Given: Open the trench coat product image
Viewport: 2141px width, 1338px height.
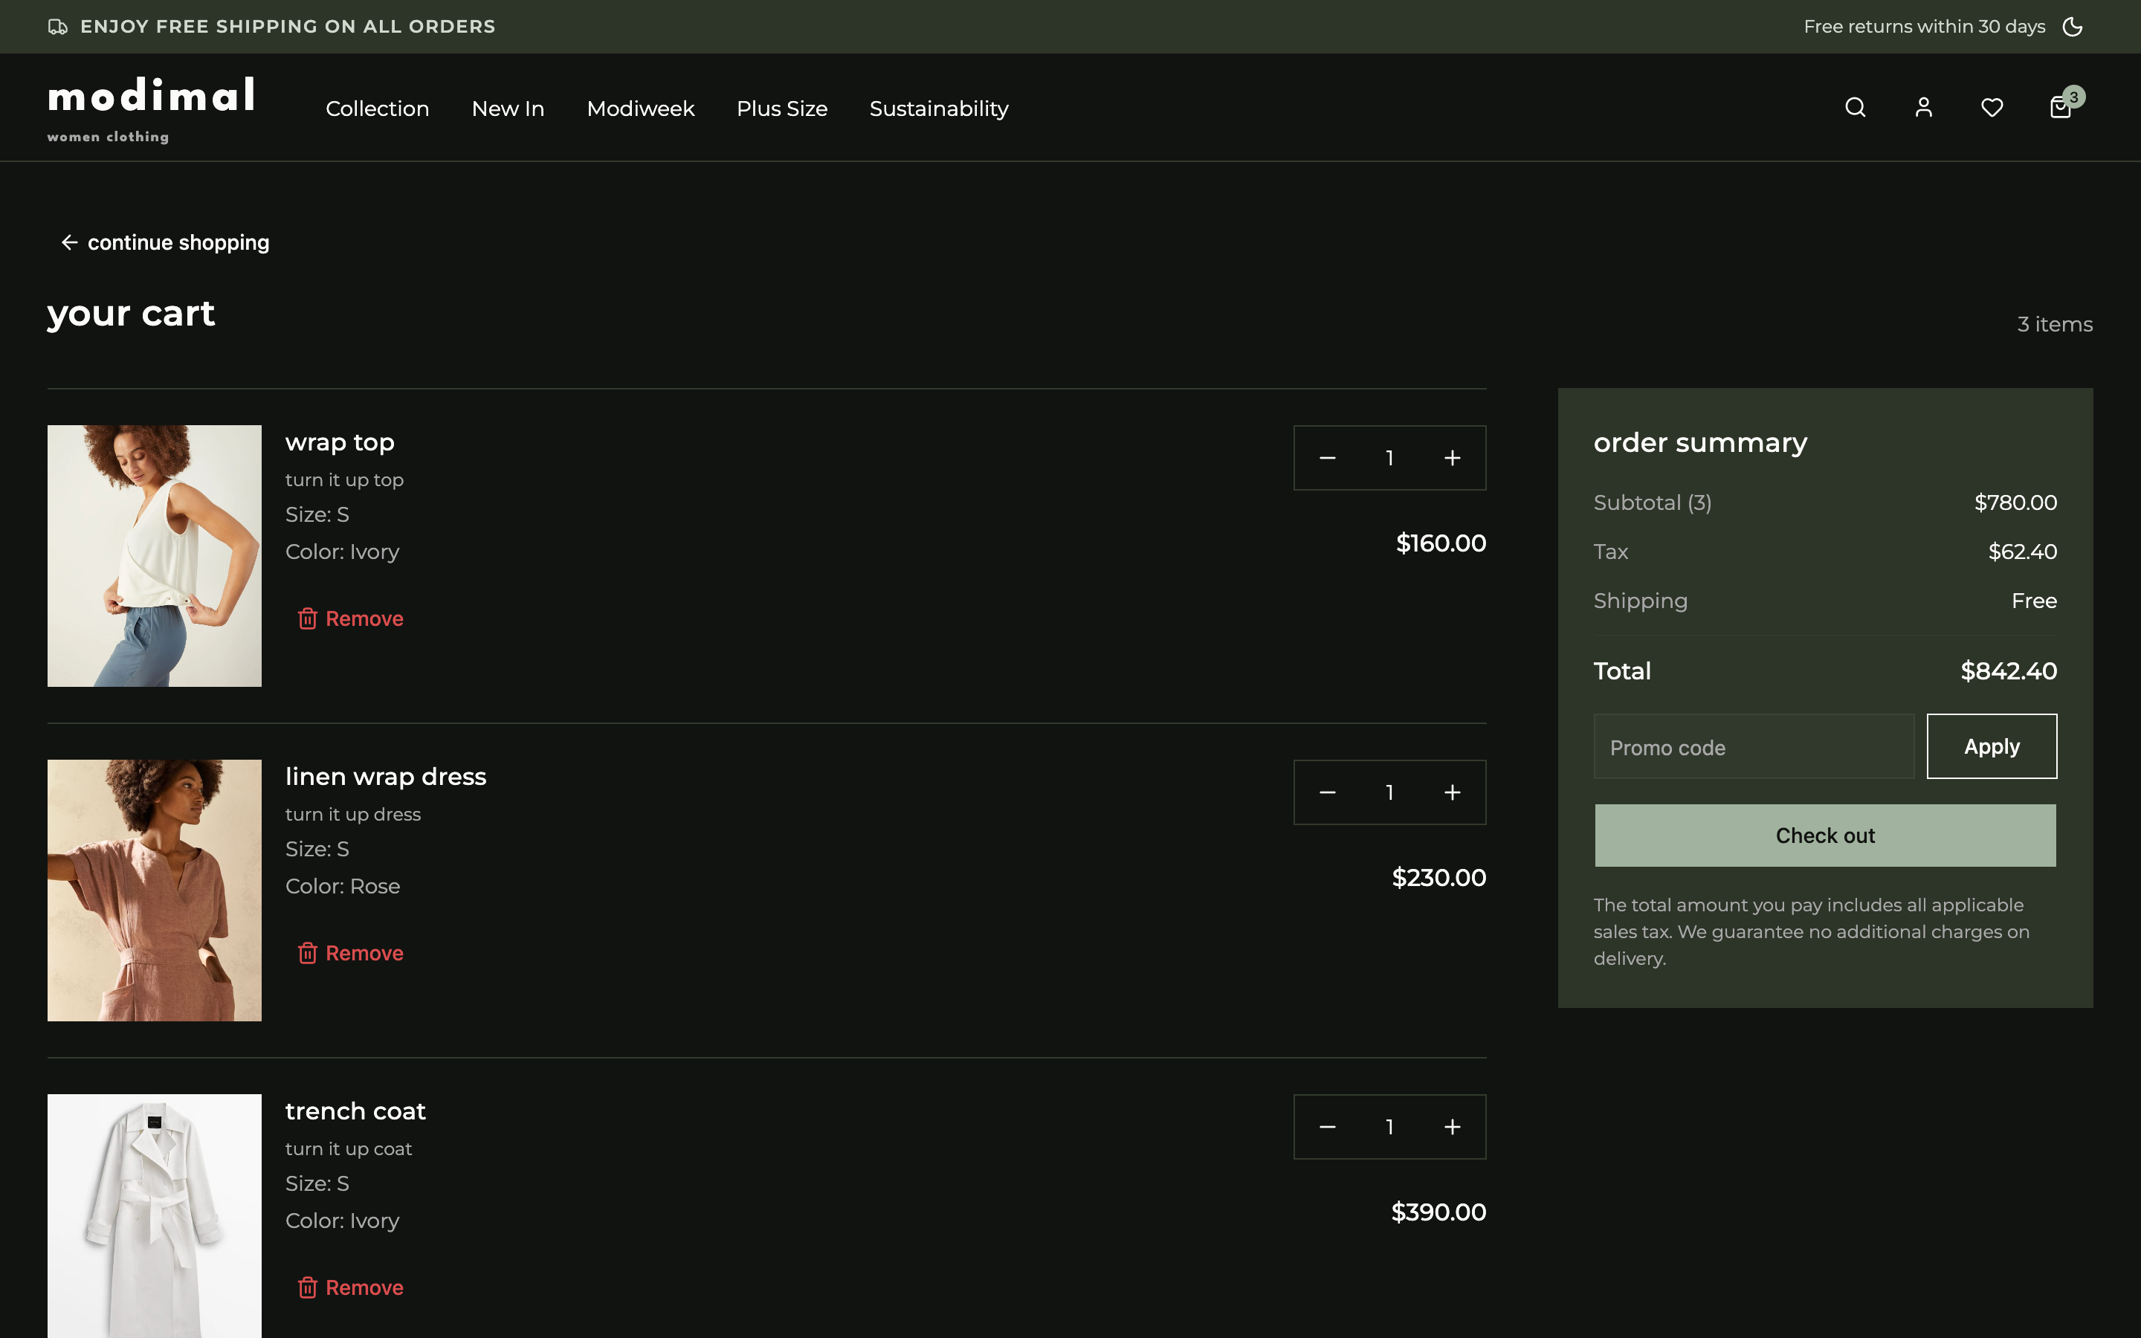Looking at the screenshot, I should coord(155,1216).
